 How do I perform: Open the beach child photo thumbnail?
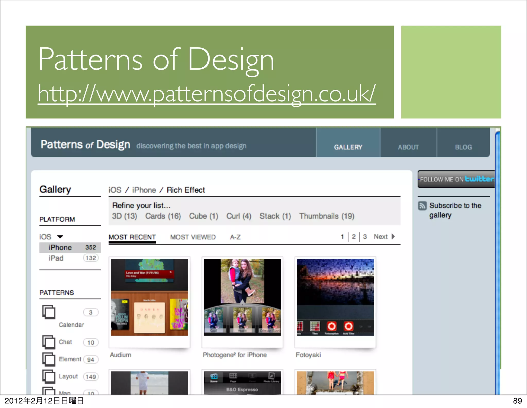coord(150,383)
